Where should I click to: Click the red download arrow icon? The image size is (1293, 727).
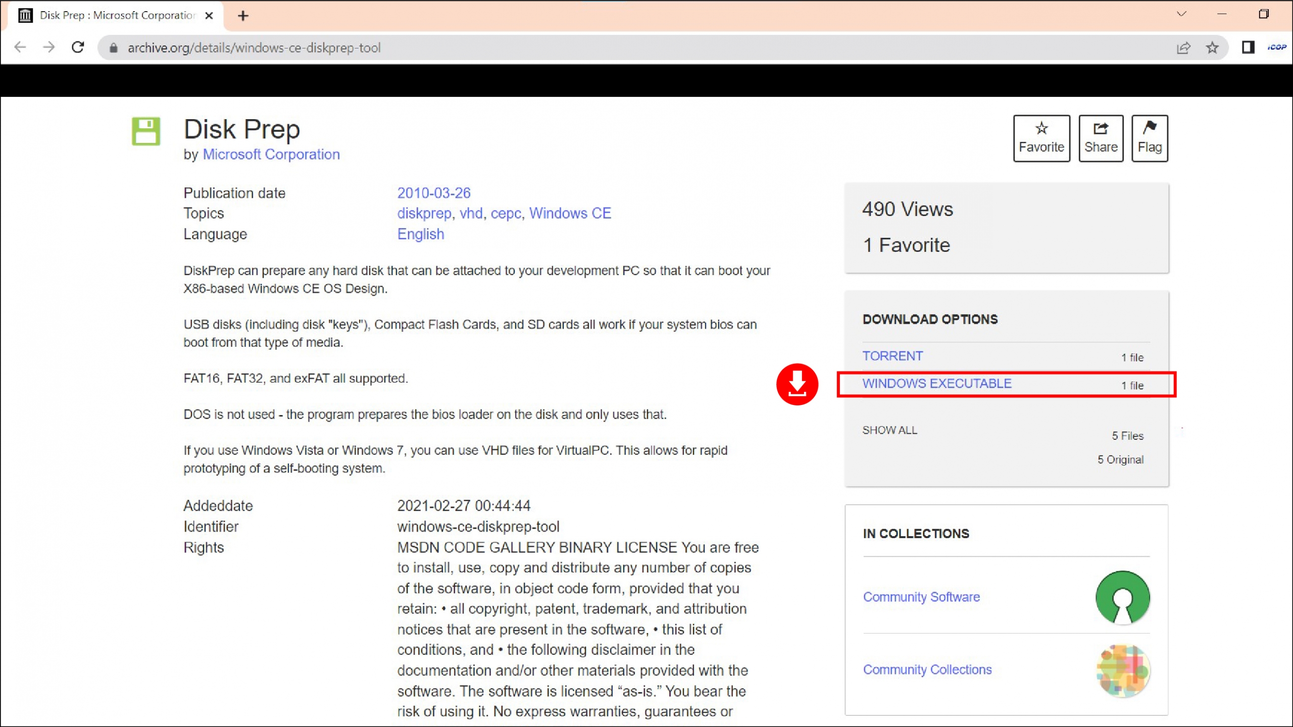(x=797, y=384)
